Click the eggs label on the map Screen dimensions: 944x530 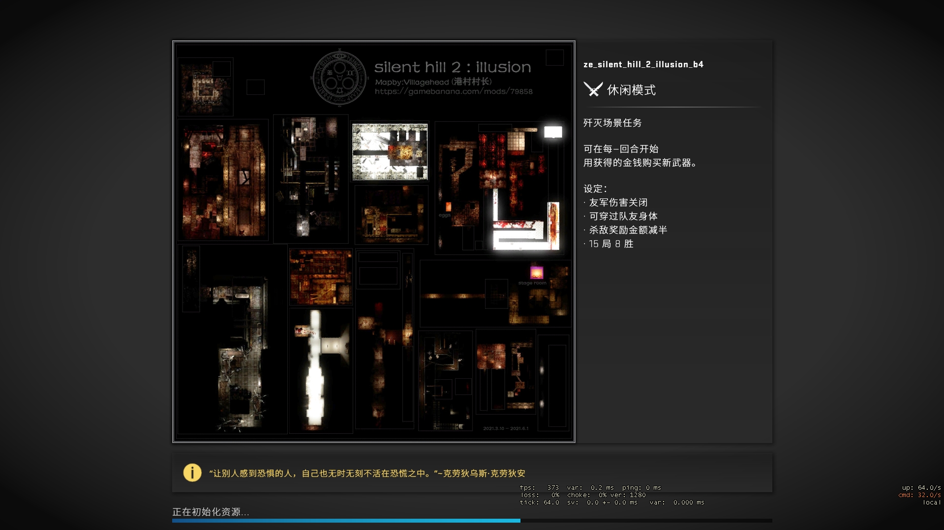coord(444,215)
